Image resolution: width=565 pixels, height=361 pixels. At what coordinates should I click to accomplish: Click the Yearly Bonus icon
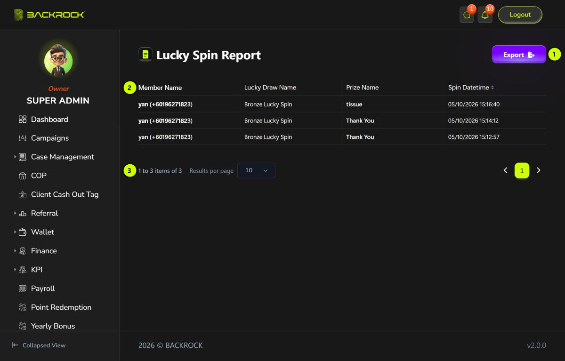click(x=23, y=326)
